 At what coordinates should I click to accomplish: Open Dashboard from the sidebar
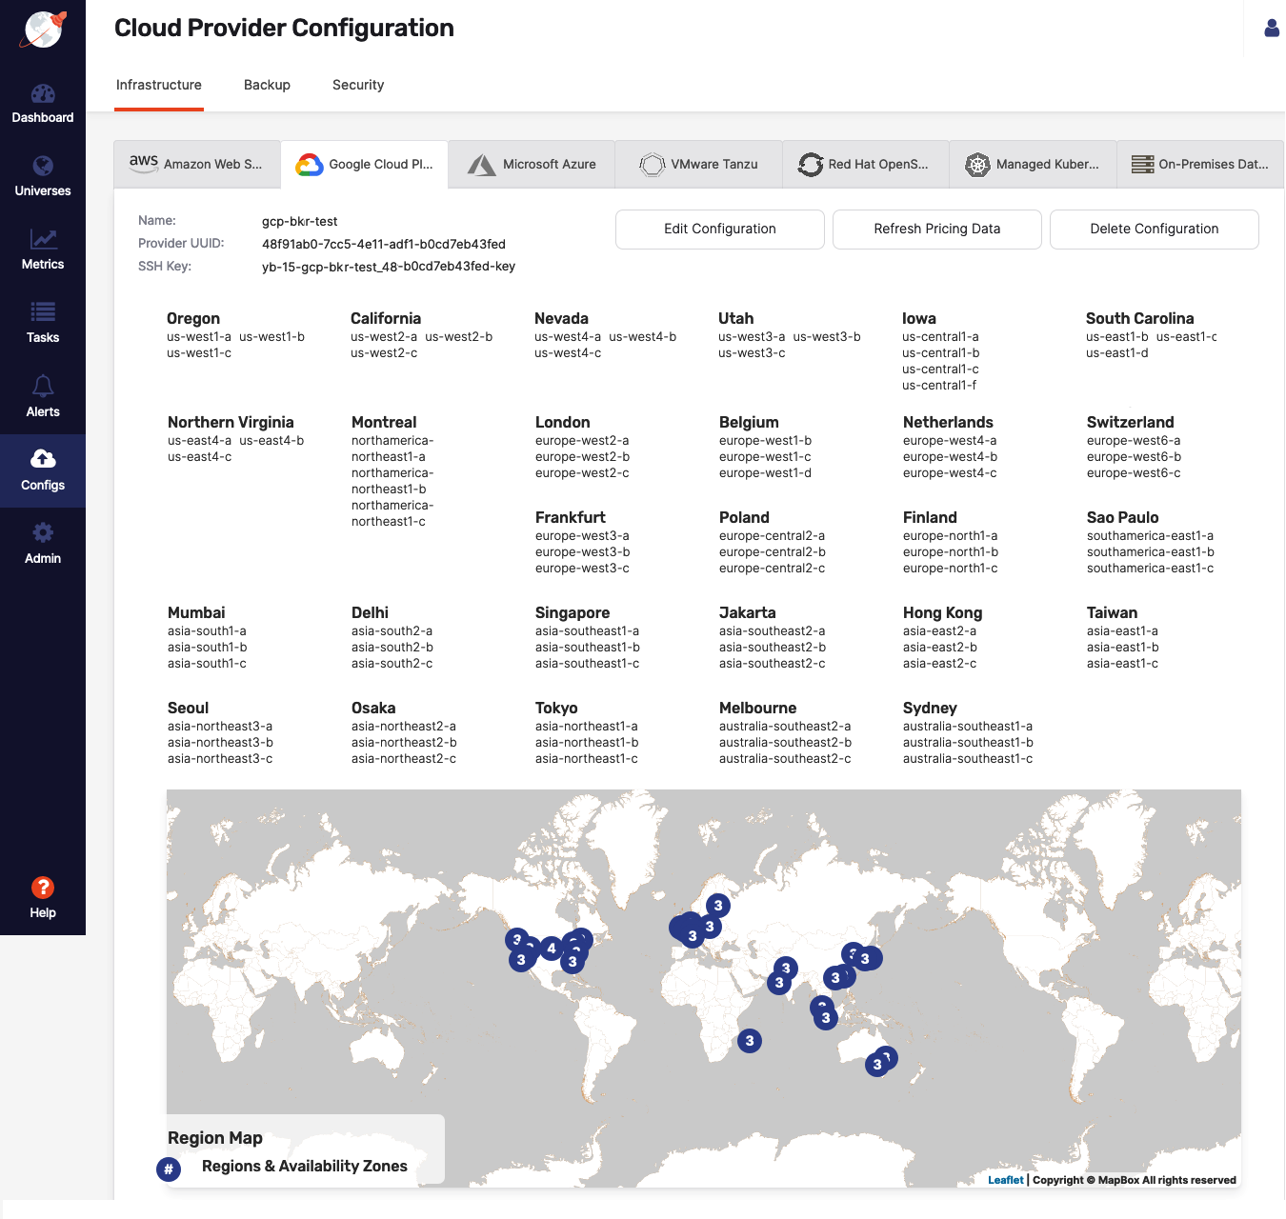click(x=43, y=104)
